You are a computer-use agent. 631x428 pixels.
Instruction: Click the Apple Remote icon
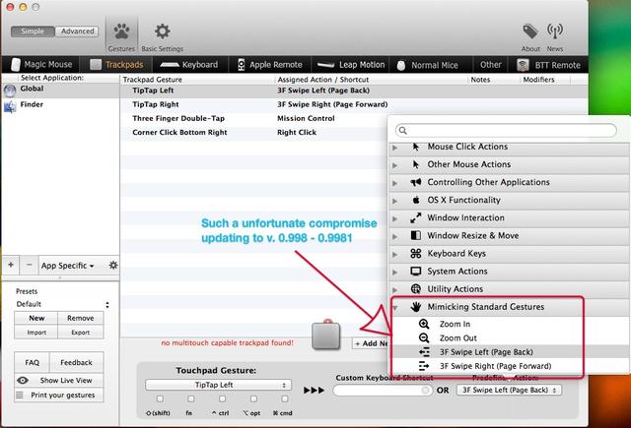coord(241,65)
